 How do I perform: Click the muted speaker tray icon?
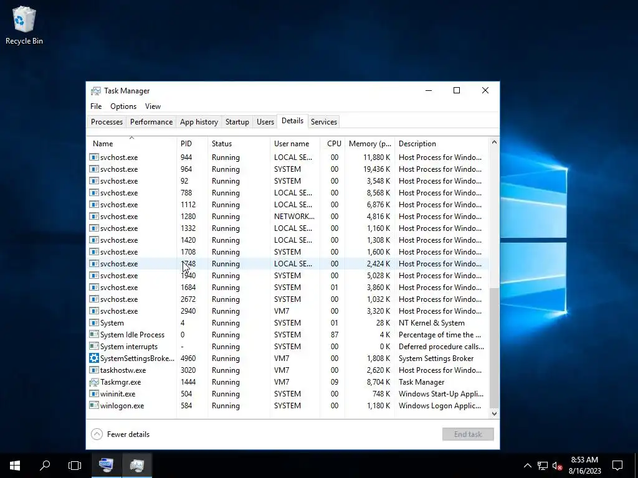pyautogui.click(x=557, y=466)
